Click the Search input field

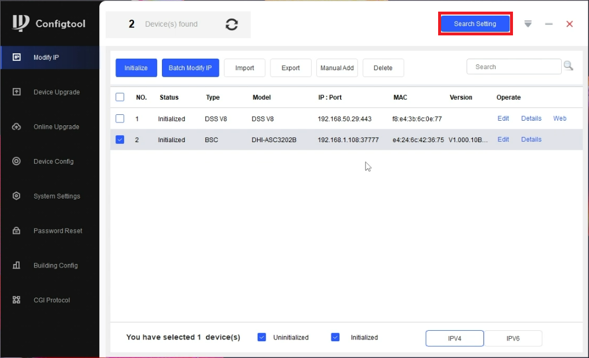tap(514, 67)
